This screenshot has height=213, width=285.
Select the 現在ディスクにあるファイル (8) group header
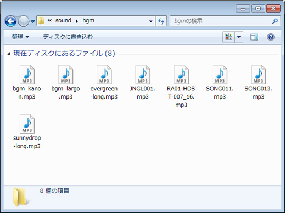pos(64,54)
